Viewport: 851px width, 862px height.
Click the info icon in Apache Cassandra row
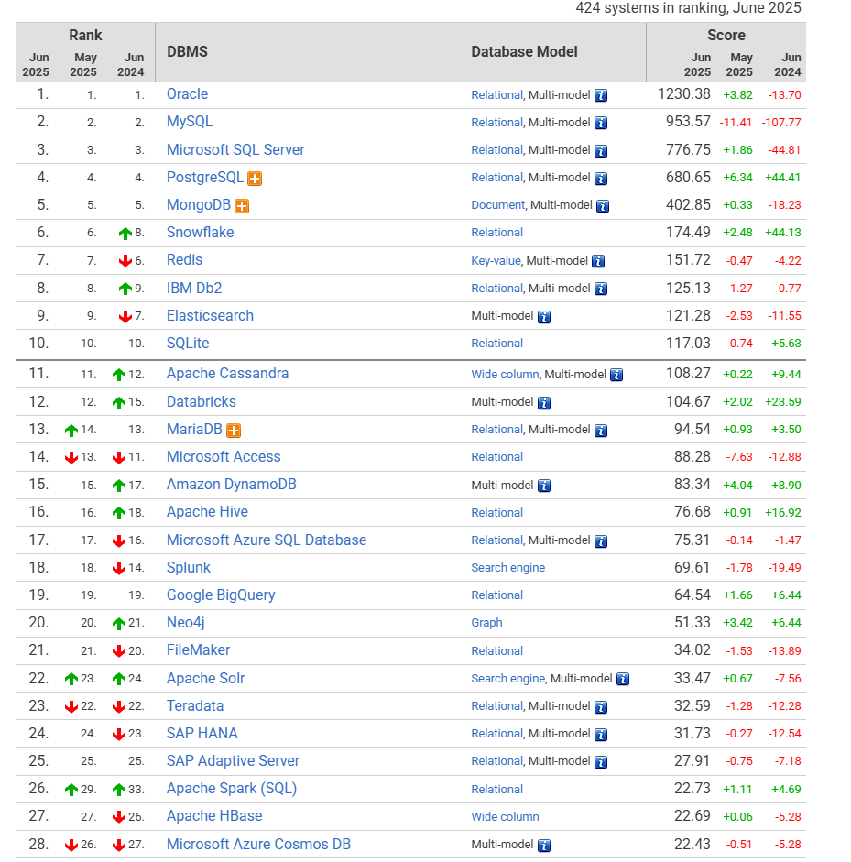tap(616, 375)
